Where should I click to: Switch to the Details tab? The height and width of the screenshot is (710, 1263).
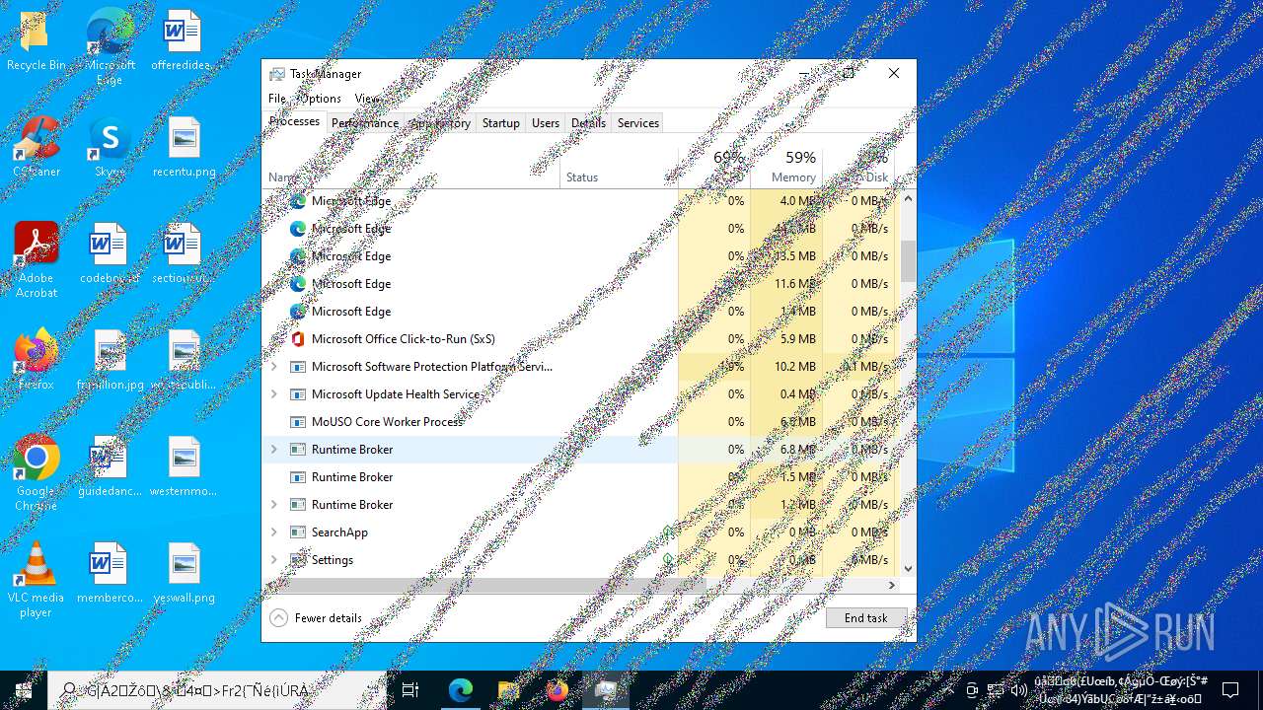[x=588, y=123]
